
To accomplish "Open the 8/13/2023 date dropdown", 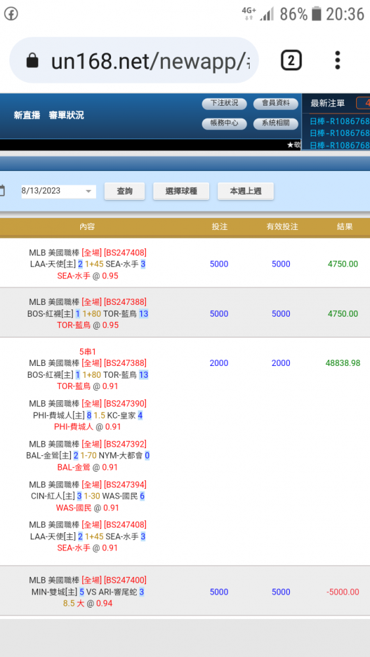I will point(58,191).
